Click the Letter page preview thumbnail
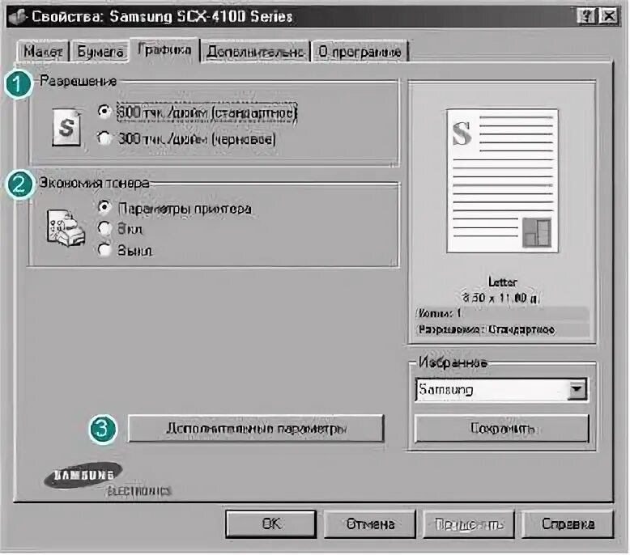 [502, 181]
